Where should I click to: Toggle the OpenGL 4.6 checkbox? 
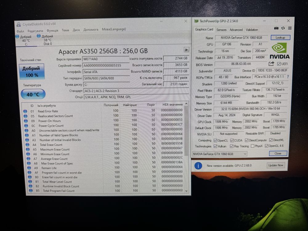coord(266,146)
